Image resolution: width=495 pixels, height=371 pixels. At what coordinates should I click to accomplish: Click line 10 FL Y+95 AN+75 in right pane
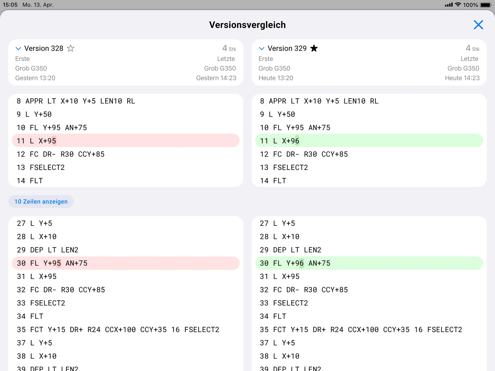tap(295, 128)
